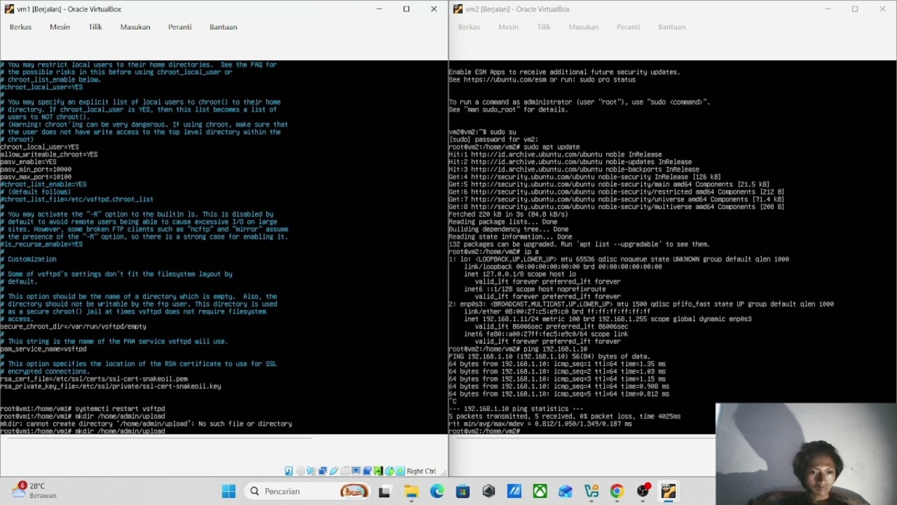Viewport: 897px width, 505px height.
Task: Click the recording icon in vm1 status bar
Action: pyautogui.click(x=367, y=471)
